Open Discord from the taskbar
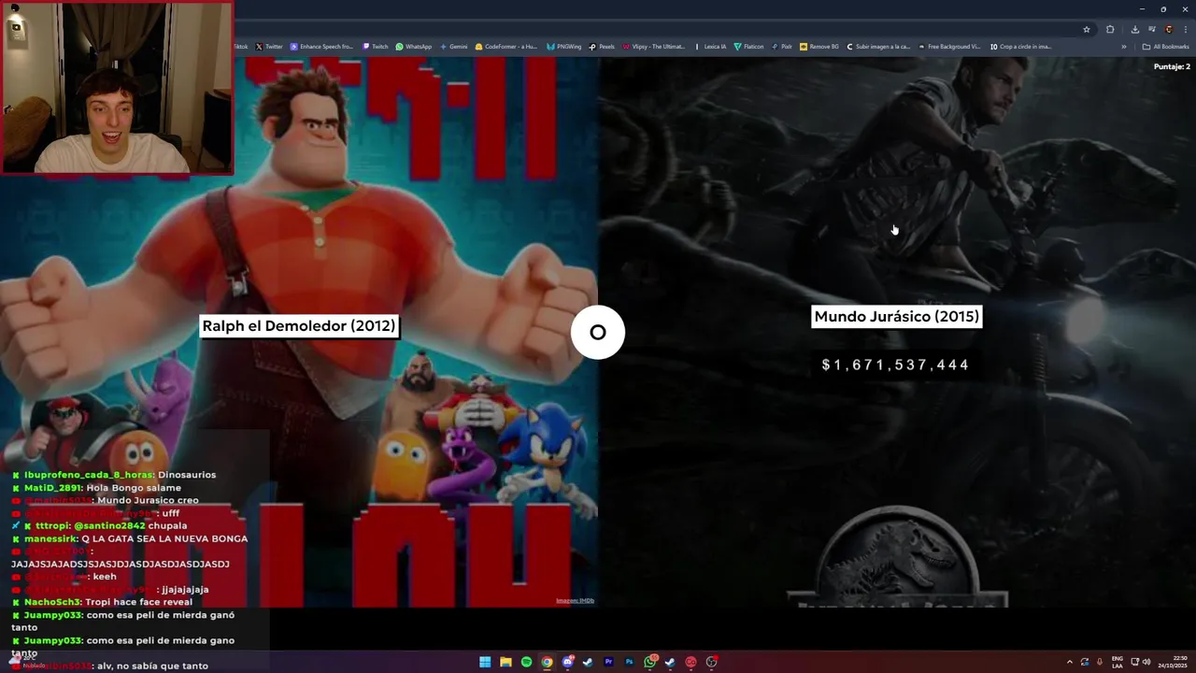 coord(567,662)
